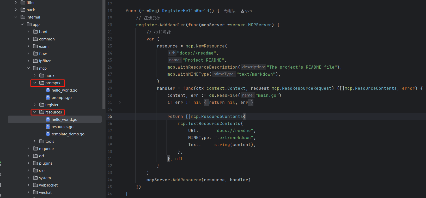Select the websocket folder in the tree
This screenshot has width=426, height=198.
[x=48, y=185]
